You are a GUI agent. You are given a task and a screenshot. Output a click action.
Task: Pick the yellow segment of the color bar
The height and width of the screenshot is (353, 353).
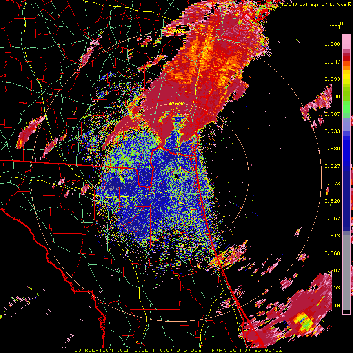pyautogui.click(x=346, y=77)
